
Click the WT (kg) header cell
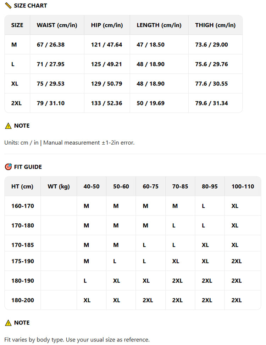click(x=59, y=187)
